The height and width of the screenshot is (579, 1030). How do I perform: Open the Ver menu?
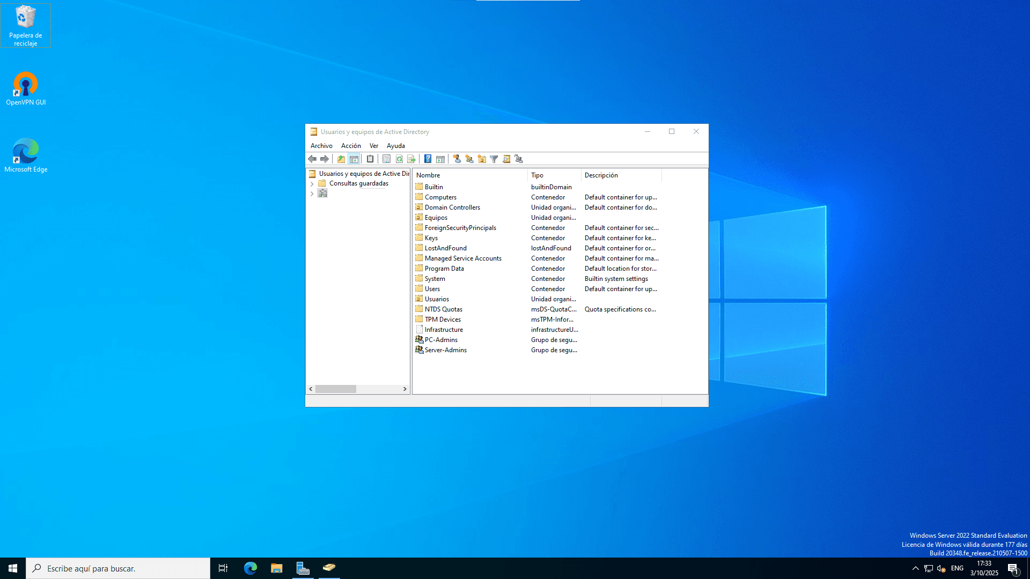(x=374, y=145)
